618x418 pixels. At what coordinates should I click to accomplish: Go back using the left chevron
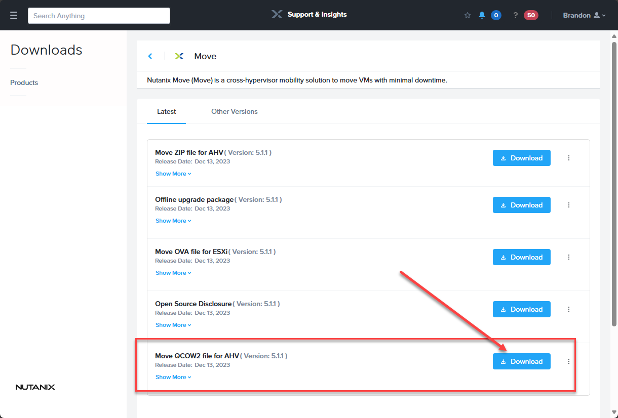click(x=150, y=56)
